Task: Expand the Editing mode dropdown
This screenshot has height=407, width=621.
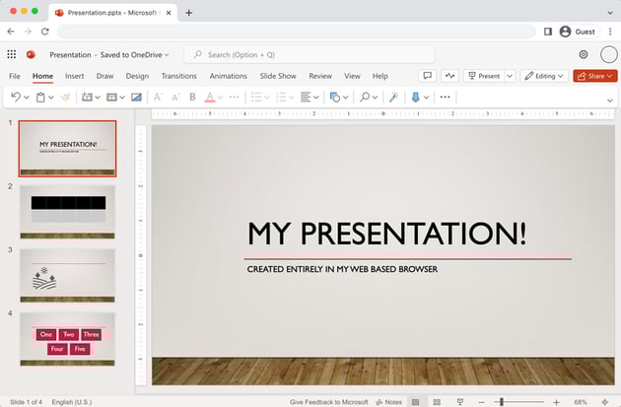Action: tap(543, 76)
